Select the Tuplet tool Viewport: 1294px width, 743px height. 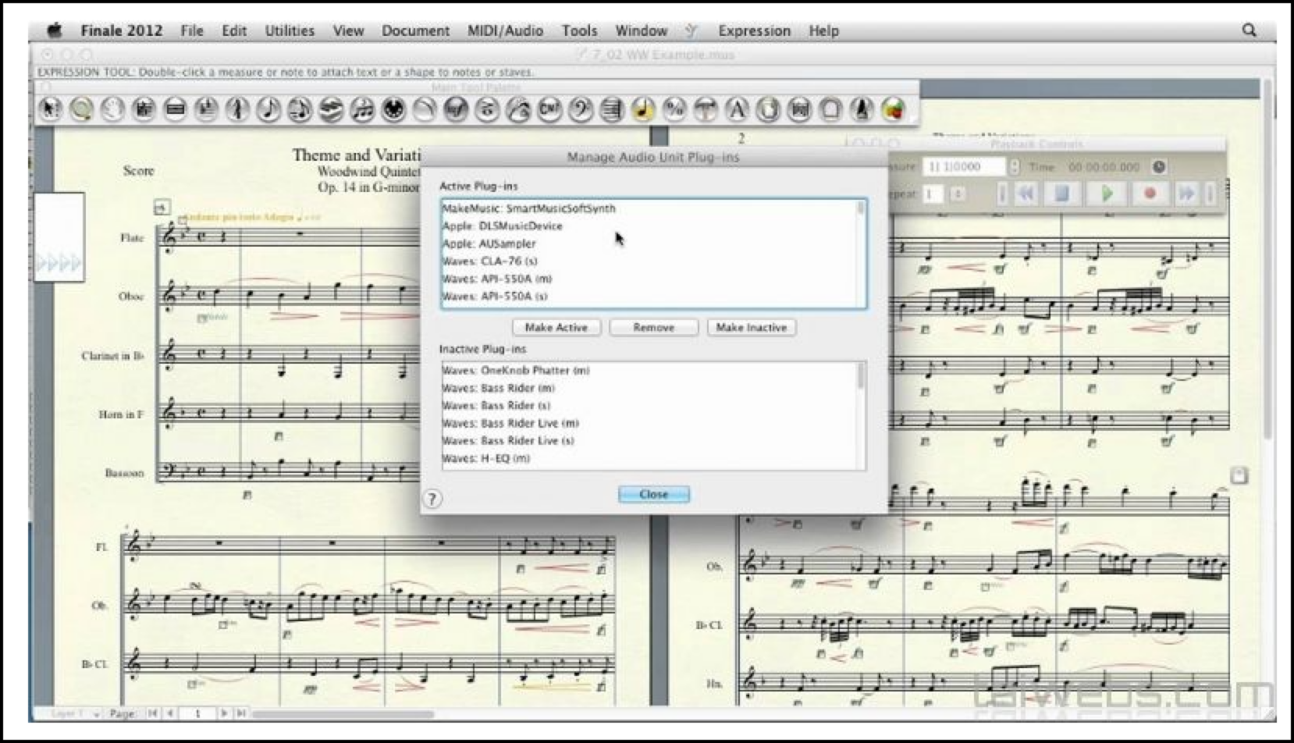362,109
